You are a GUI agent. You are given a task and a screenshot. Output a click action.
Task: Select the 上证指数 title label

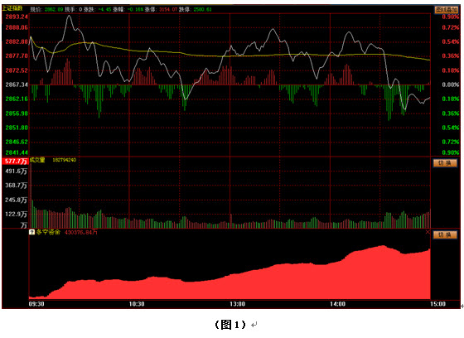click(12, 8)
